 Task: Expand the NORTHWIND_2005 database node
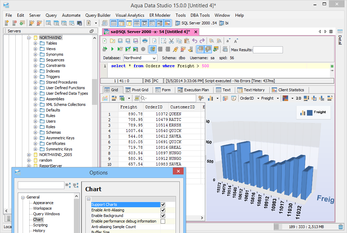[x=29, y=155]
